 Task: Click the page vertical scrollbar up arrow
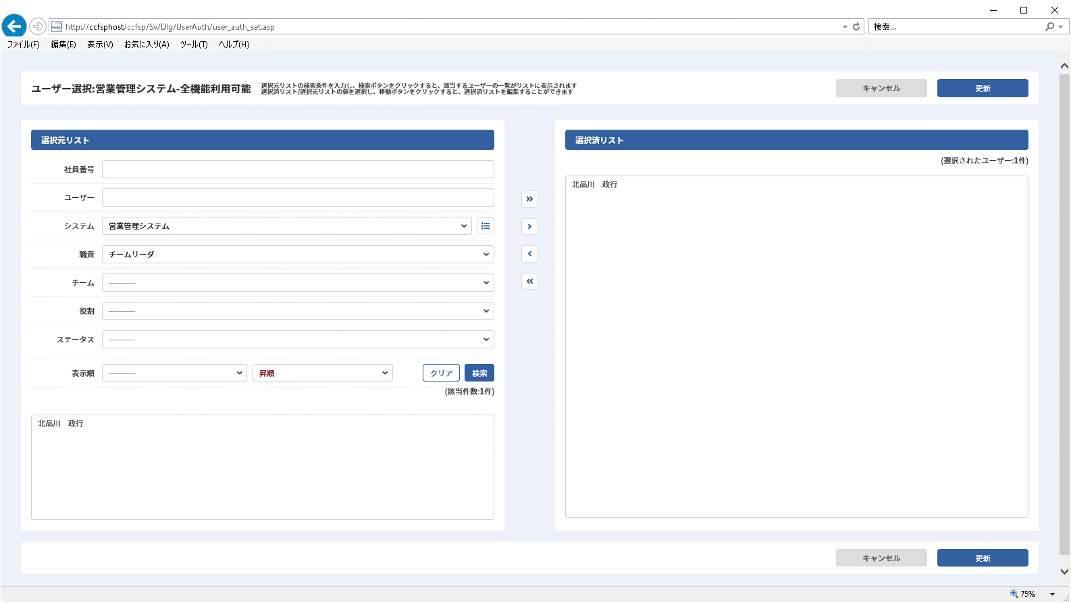point(1064,65)
